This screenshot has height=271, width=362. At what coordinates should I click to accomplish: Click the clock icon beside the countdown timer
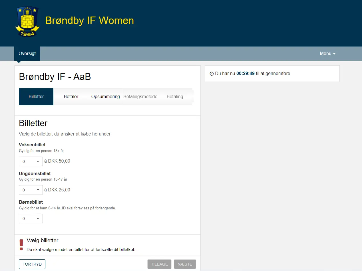[212, 74]
